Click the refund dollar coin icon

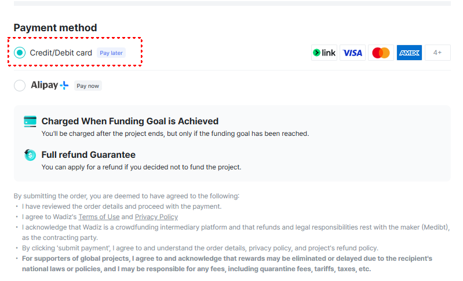tap(30, 155)
